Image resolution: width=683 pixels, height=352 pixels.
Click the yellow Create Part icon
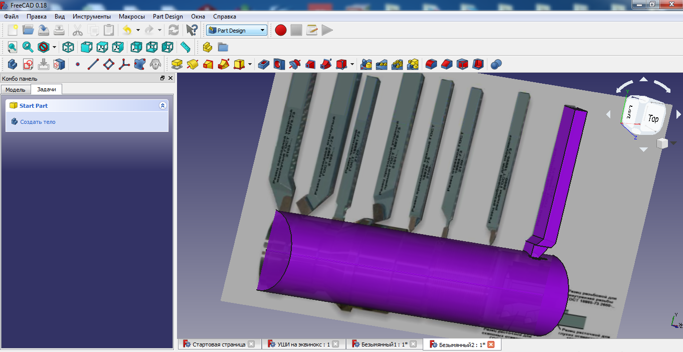208,47
